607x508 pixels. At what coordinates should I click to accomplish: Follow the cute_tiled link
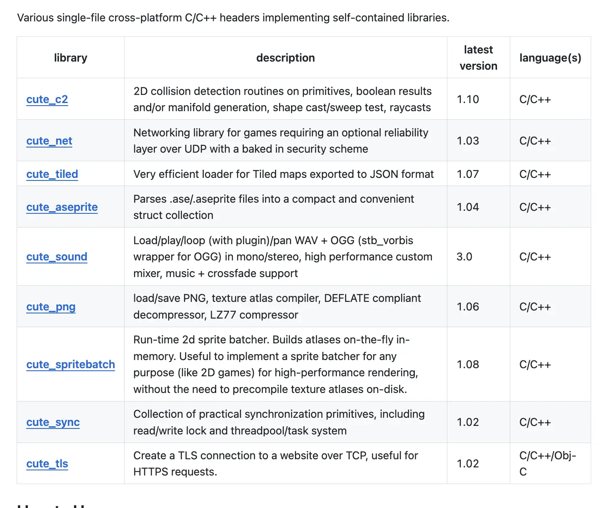tap(52, 174)
